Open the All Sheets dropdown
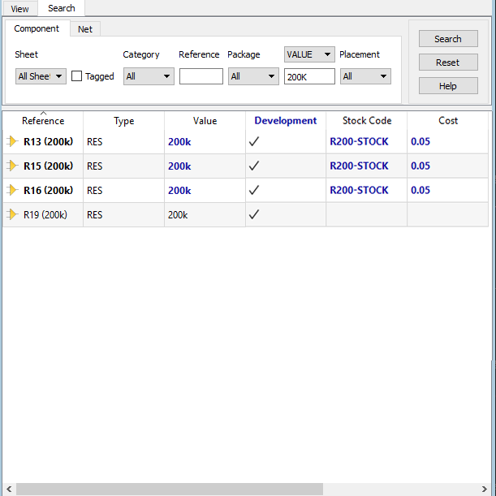The width and height of the screenshot is (496, 496). (41, 76)
